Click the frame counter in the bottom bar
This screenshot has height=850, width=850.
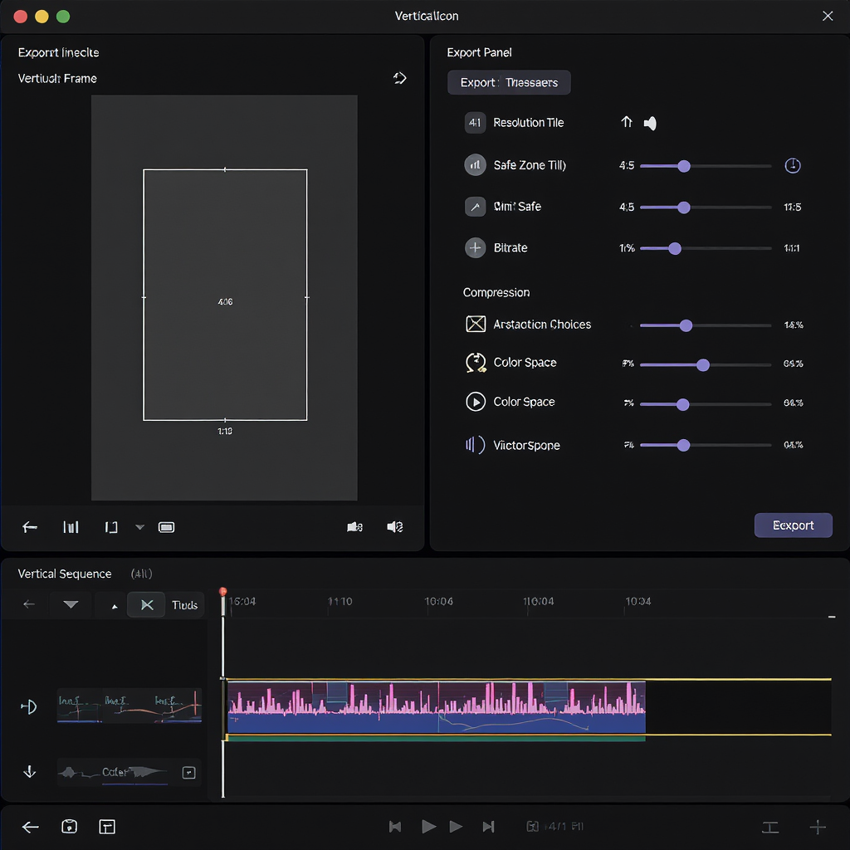pyautogui.click(x=555, y=826)
